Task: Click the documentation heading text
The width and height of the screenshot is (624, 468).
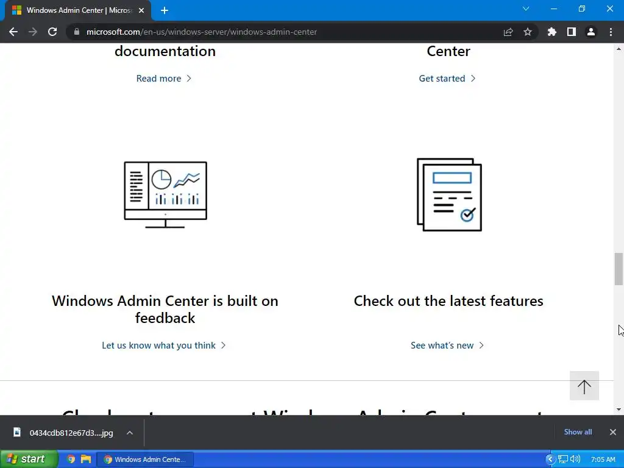Action: coord(165,51)
